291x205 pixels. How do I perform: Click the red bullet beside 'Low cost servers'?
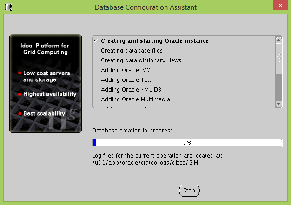20,73
